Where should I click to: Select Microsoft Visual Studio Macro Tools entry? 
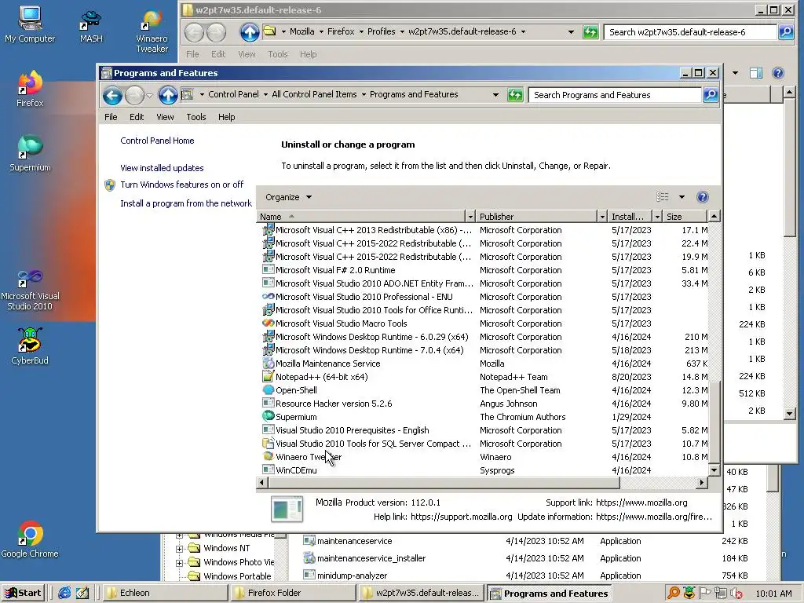tap(341, 323)
